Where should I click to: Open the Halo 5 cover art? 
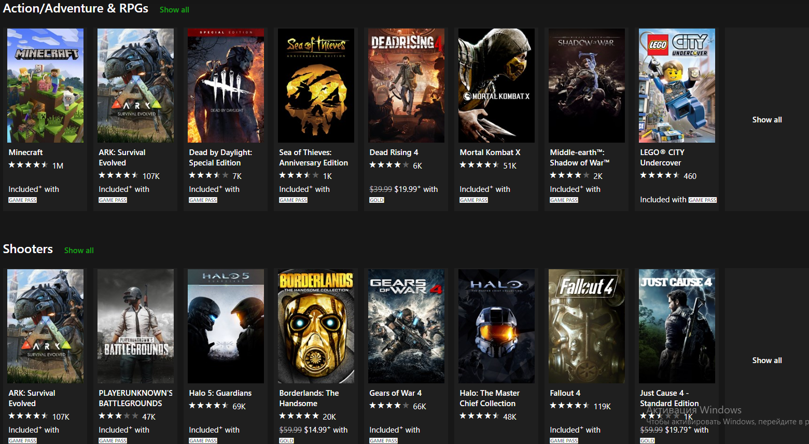pyautogui.click(x=226, y=326)
